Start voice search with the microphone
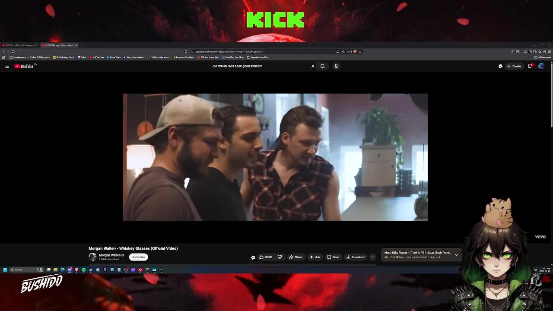The height and width of the screenshot is (311, 553). pyautogui.click(x=336, y=66)
